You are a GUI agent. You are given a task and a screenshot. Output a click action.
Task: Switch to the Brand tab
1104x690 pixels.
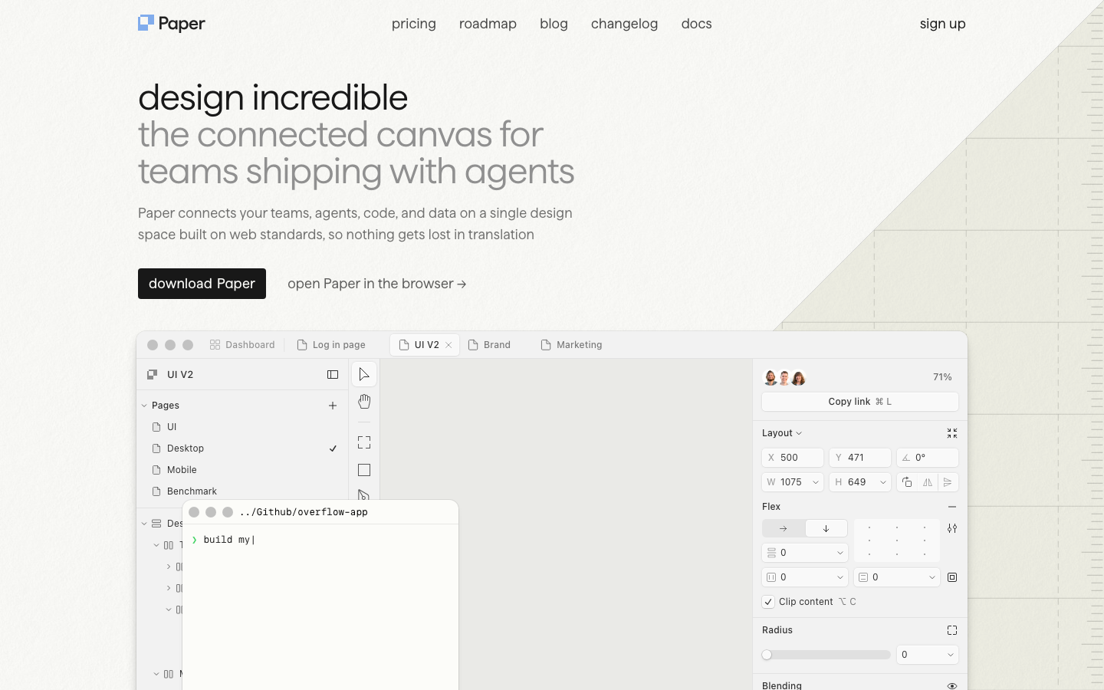pos(489,345)
